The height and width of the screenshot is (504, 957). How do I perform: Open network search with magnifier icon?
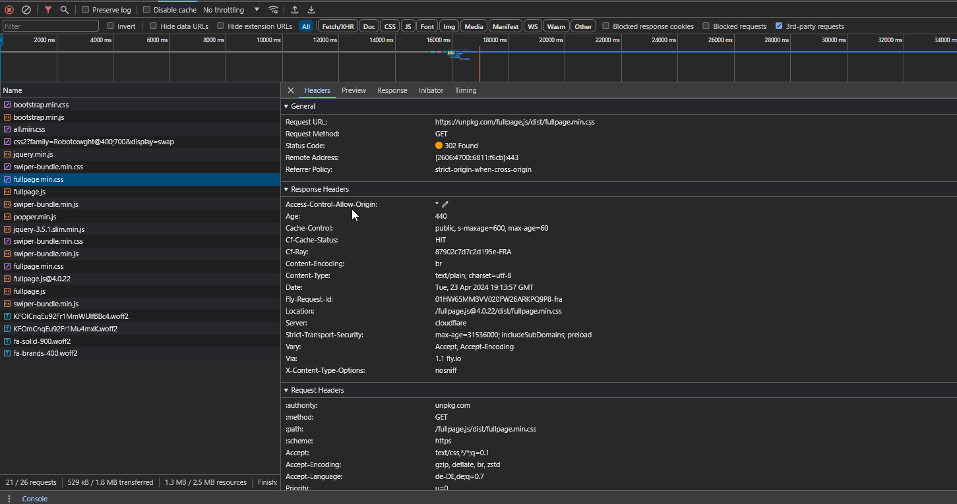pyautogui.click(x=64, y=10)
